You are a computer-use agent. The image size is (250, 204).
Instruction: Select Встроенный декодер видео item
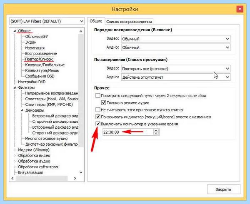click(x=55, y=116)
